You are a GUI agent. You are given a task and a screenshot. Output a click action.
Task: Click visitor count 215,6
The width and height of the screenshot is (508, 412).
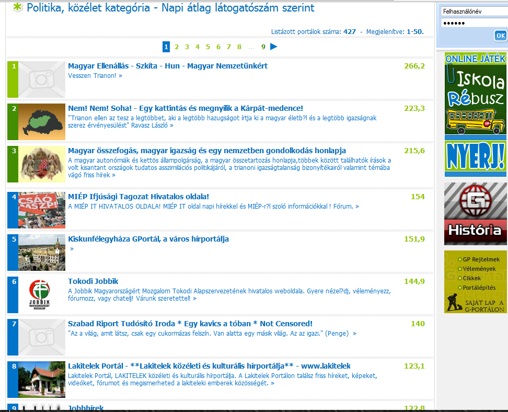coord(414,151)
